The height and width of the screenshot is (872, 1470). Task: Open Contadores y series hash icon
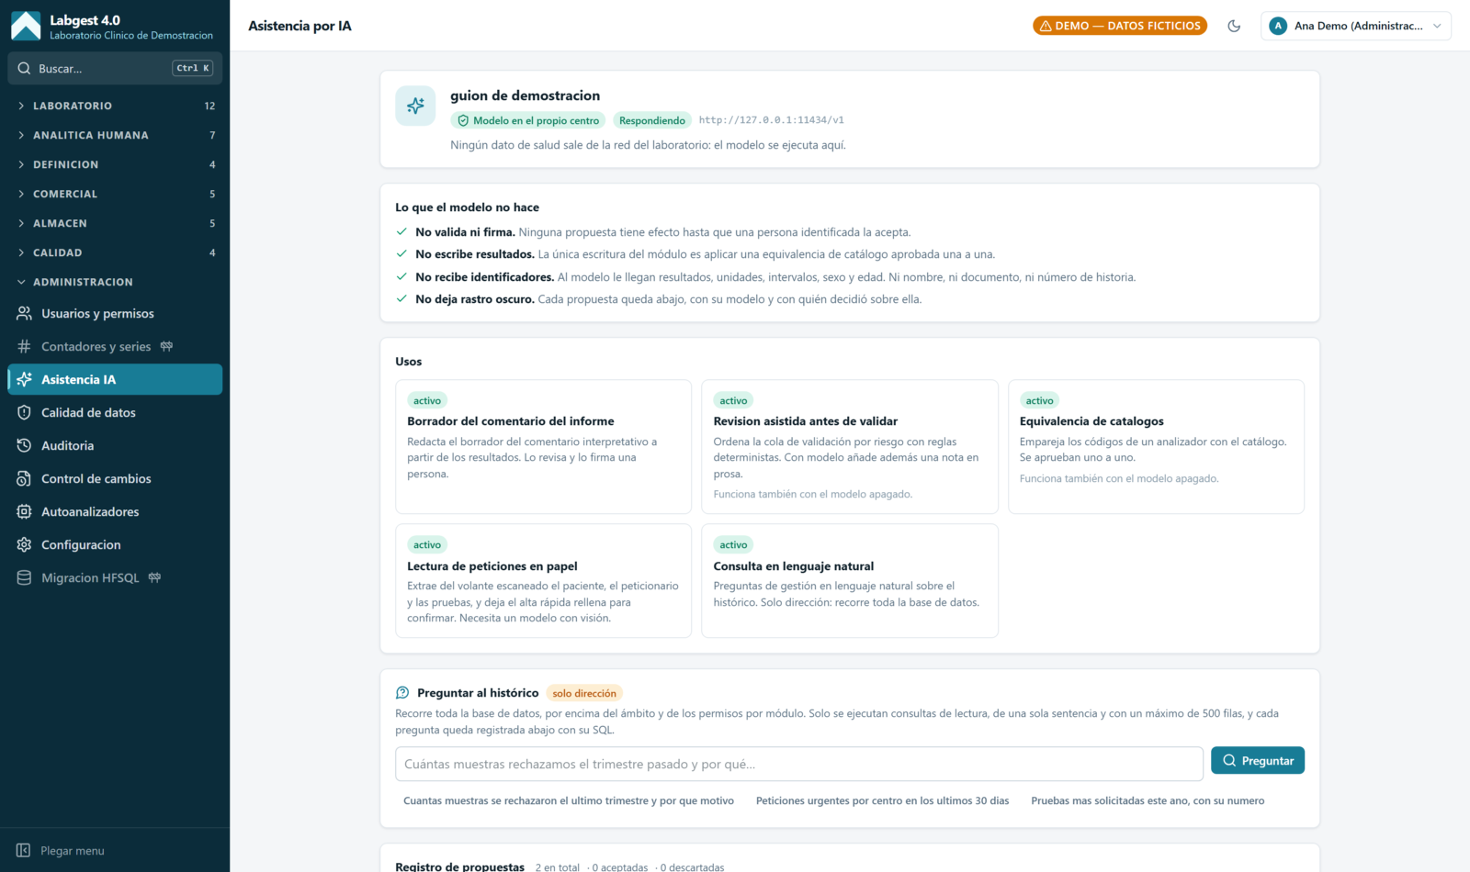click(24, 346)
